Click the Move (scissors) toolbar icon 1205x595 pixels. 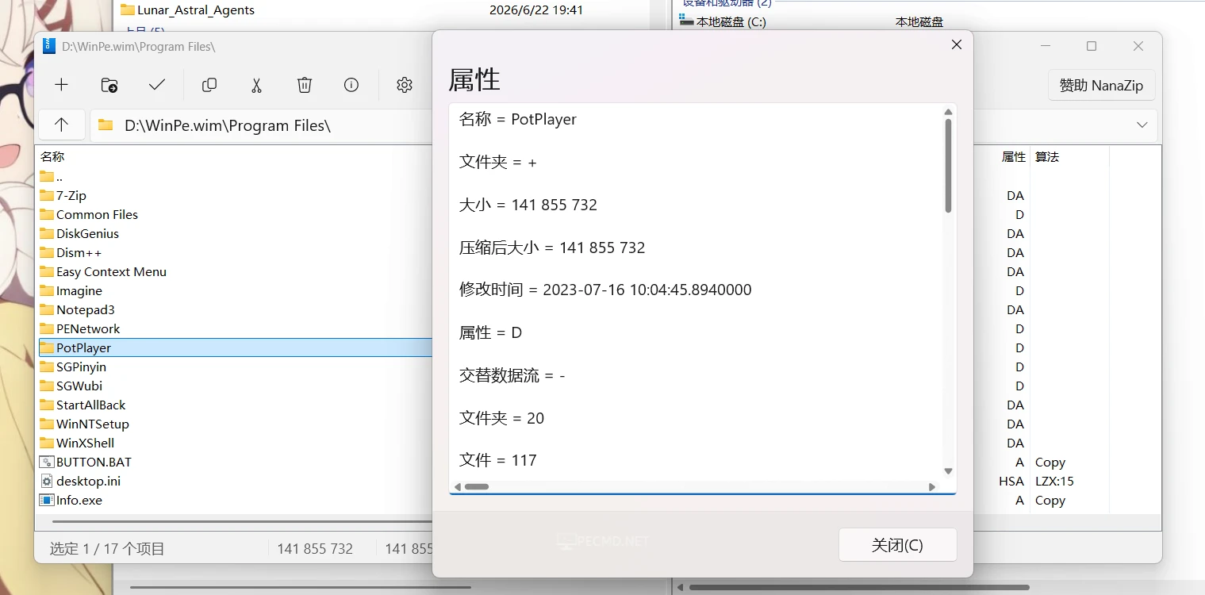click(x=256, y=85)
